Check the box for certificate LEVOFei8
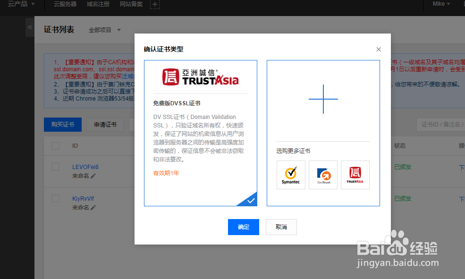The image size is (465, 279). click(56, 167)
